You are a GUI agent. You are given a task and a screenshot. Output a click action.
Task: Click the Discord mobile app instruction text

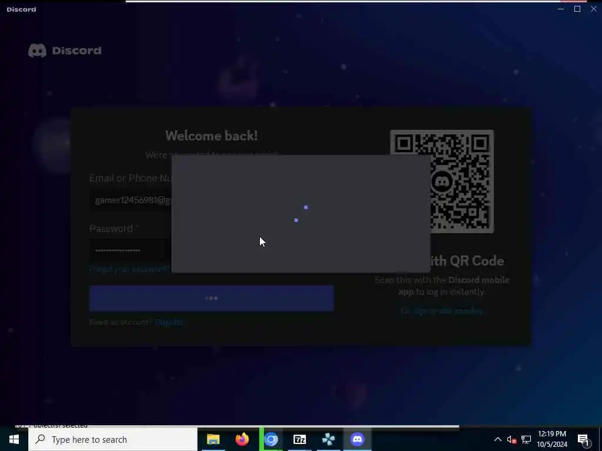[x=442, y=286]
